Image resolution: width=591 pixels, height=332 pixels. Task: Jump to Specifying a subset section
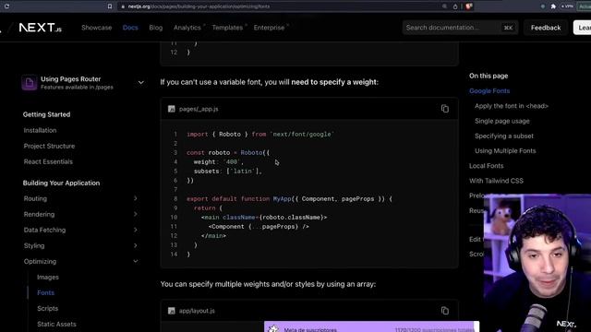pyautogui.click(x=504, y=136)
